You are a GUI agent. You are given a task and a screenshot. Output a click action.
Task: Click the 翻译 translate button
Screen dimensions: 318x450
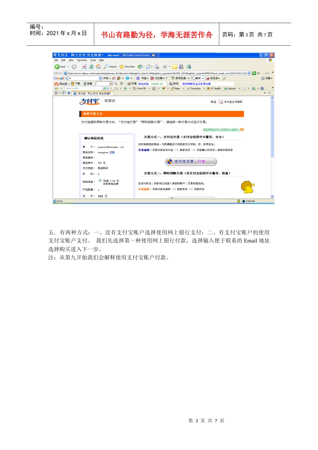196,78
